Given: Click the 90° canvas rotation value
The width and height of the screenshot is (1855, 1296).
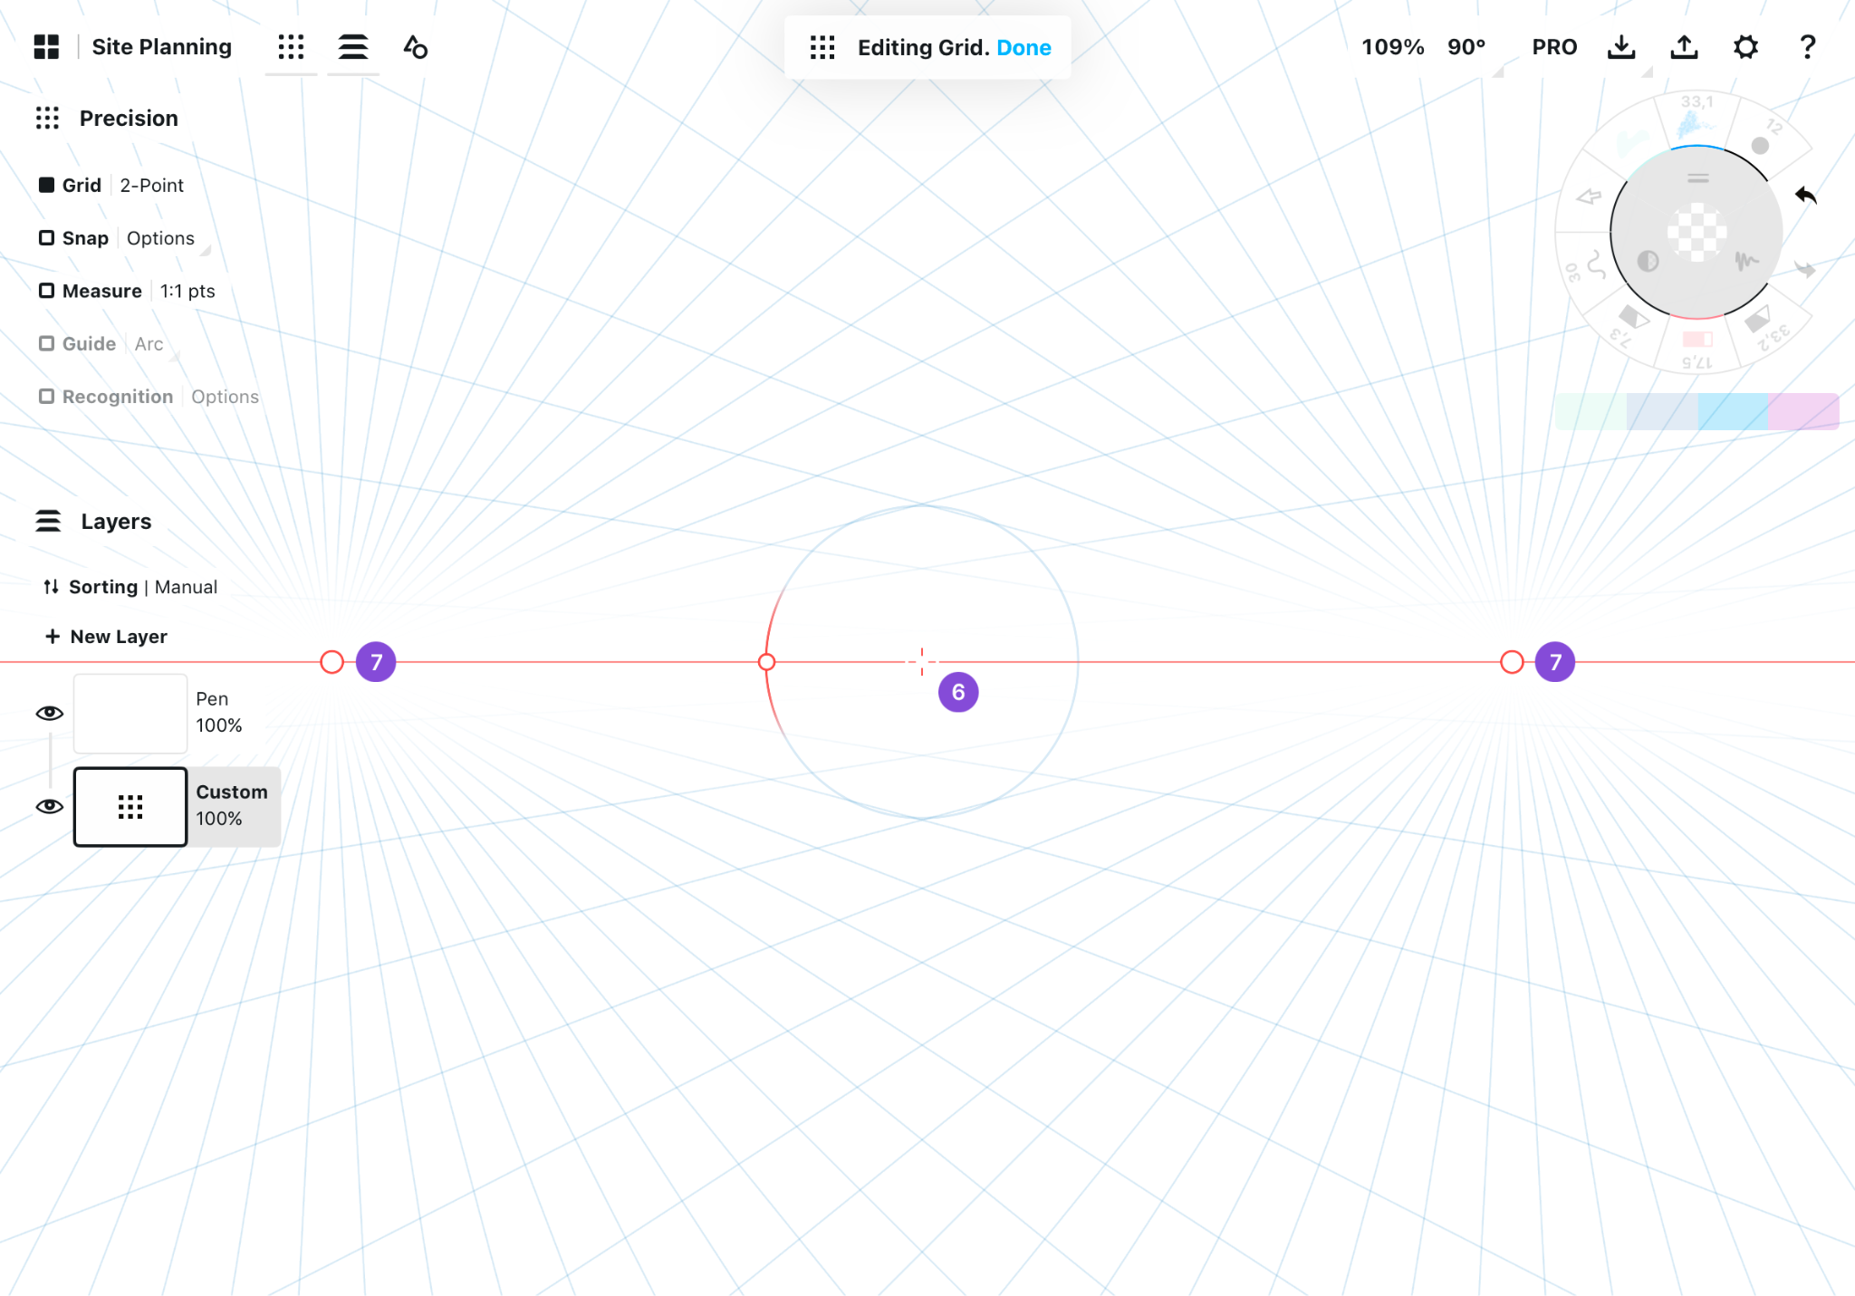Looking at the screenshot, I should (x=1466, y=47).
